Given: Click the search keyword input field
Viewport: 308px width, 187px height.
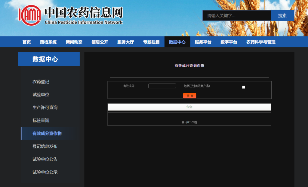Looking at the screenshot, I should 236,16.
